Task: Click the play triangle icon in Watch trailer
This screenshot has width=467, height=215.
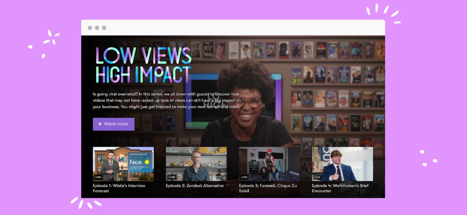Action: click(x=100, y=124)
